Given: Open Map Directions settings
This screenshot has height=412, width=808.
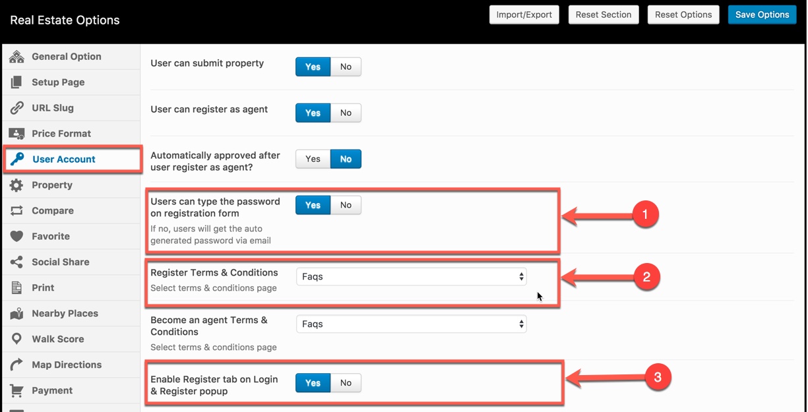Looking at the screenshot, I should pos(71,365).
